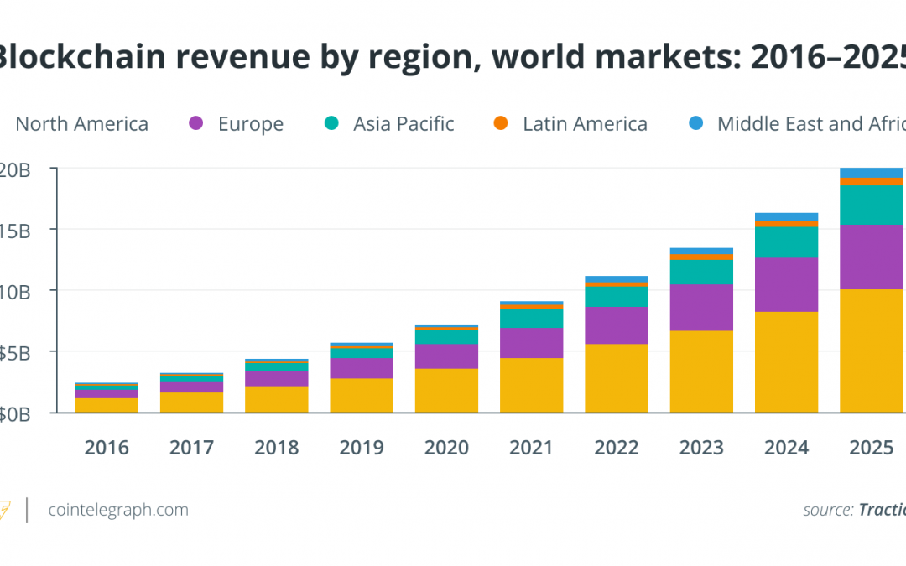Click the 2020 x-axis year label
This screenshot has height=566, width=906.
coord(446,448)
